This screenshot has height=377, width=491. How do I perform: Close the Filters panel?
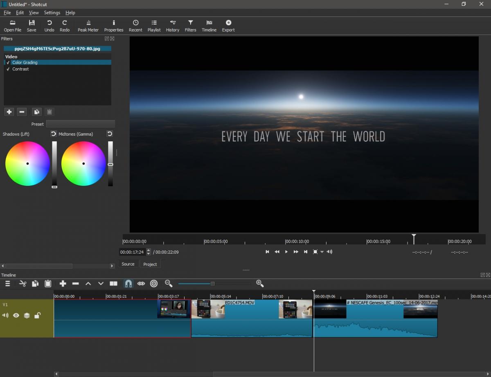pos(112,39)
